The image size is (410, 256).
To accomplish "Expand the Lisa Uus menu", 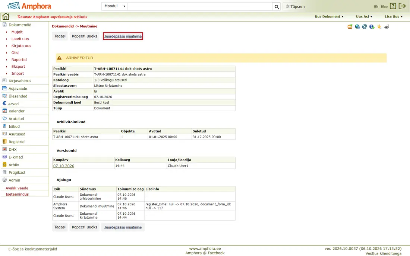I will pos(394,16).
